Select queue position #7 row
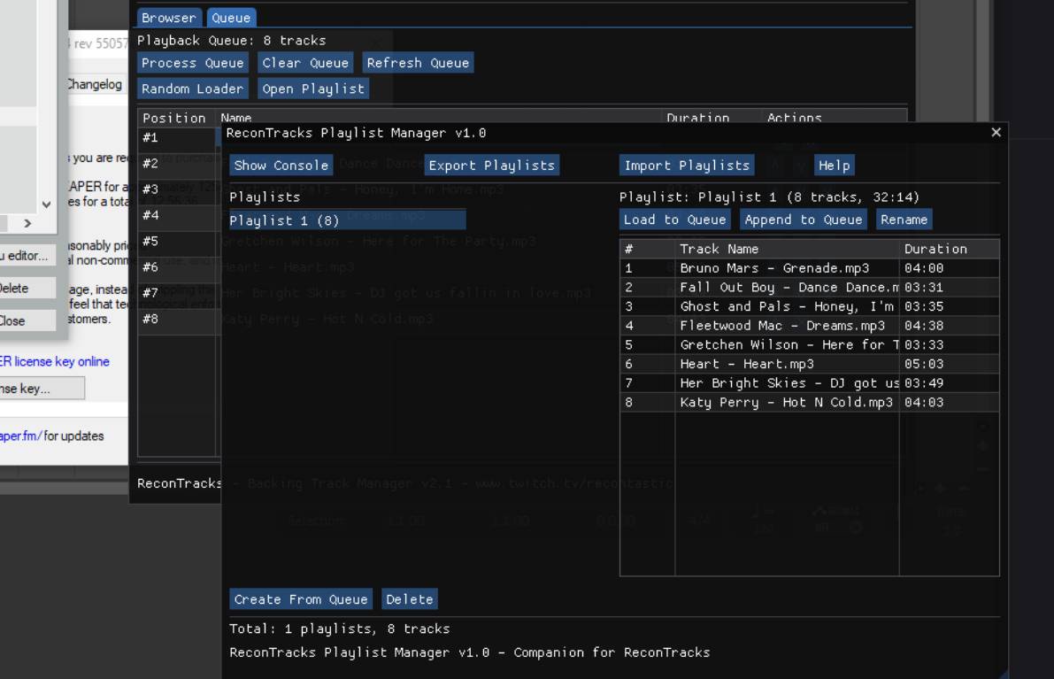Viewport: 1054px width, 679px height. pyautogui.click(x=176, y=293)
